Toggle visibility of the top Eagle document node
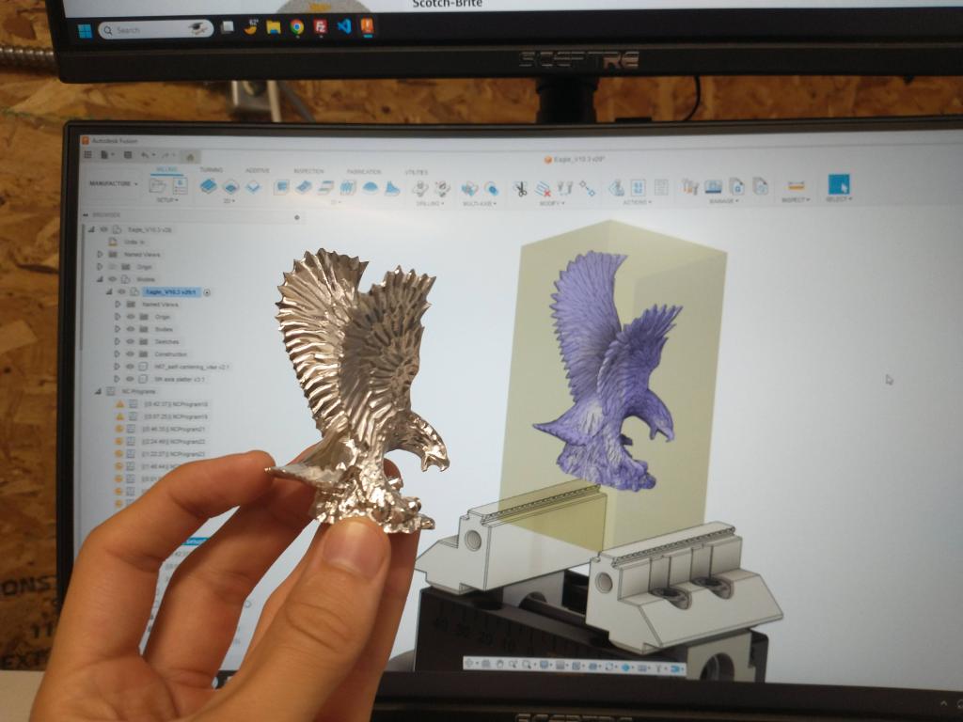This screenshot has width=963, height=722. click(x=103, y=229)
